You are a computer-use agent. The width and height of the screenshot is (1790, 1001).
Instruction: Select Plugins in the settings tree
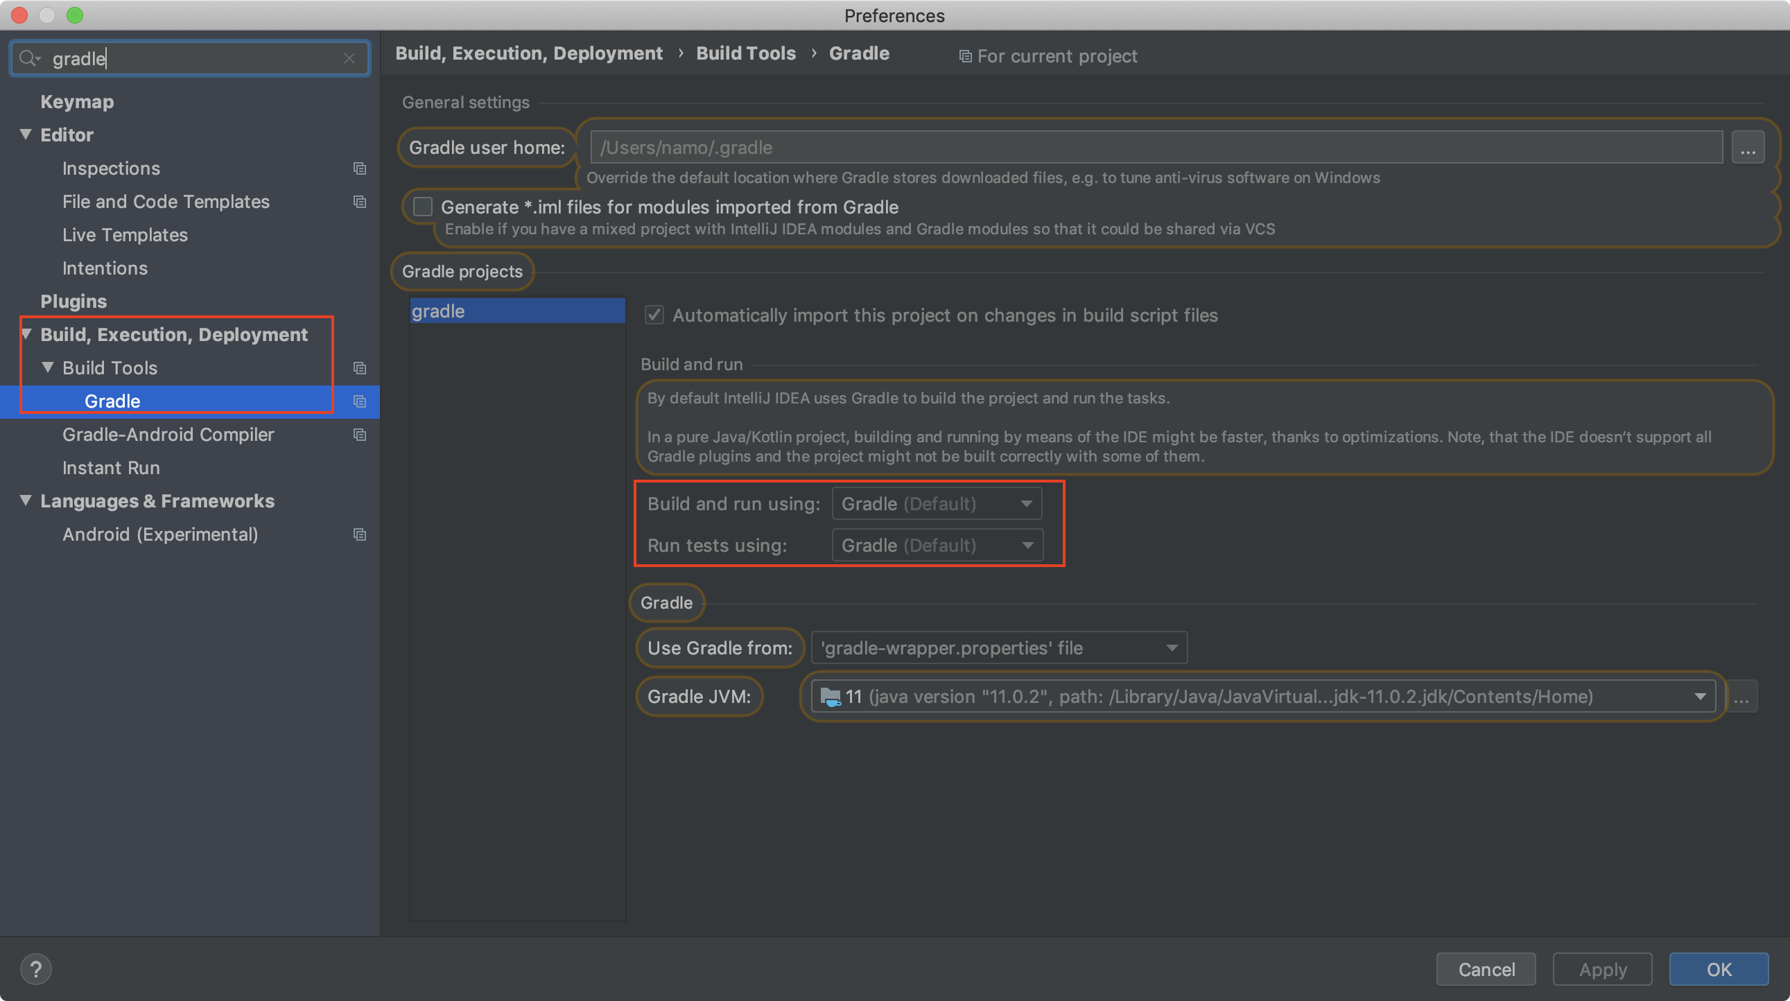(x=73, y=302)
